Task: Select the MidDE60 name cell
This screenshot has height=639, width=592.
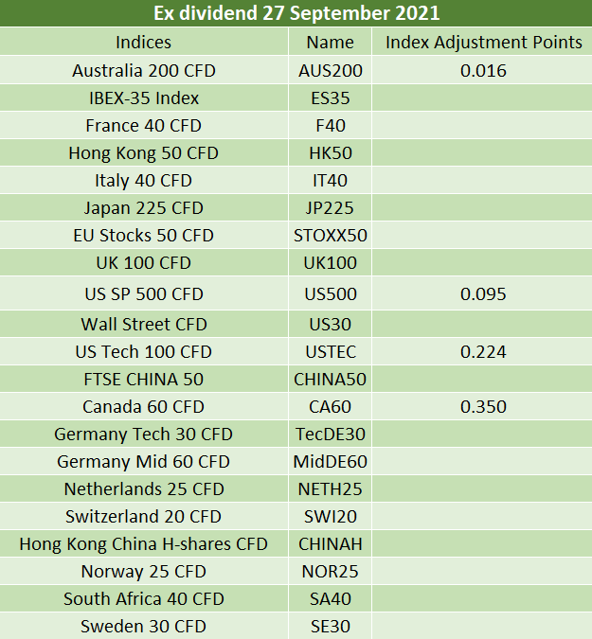Action: point(331,462)
